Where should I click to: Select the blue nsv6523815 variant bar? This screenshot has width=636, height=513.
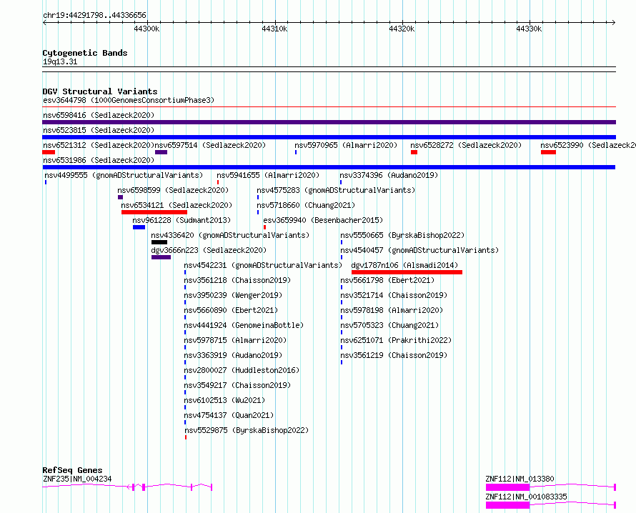[329, 137]
